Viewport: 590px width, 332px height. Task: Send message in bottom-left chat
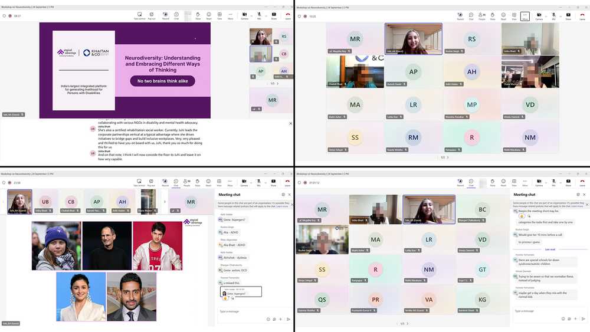click(x=289, y=319)
